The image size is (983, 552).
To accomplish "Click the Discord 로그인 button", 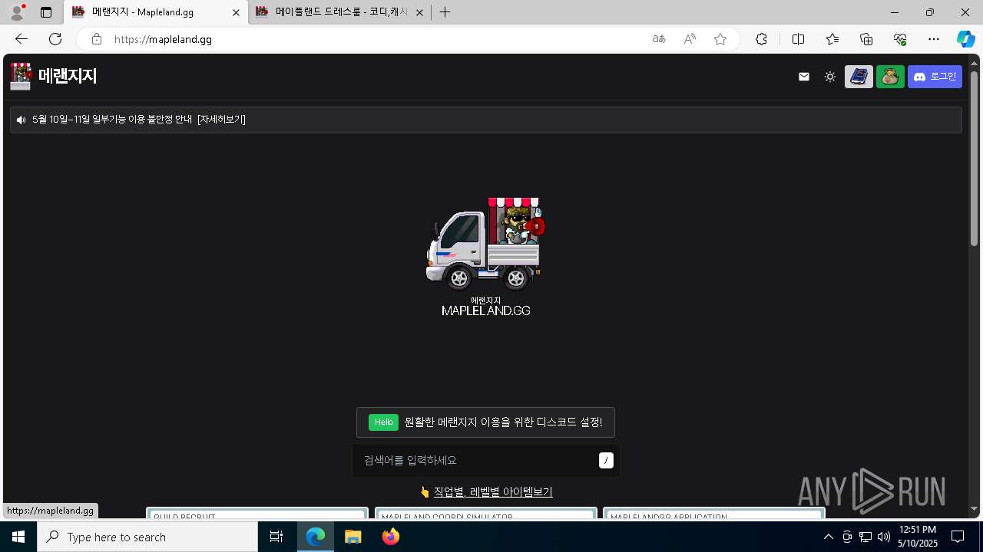I will 935,77.
